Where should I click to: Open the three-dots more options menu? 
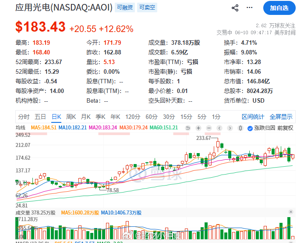(x=249, y=8)
